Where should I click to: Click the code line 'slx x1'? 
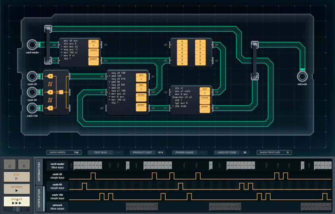coord(179,88)
